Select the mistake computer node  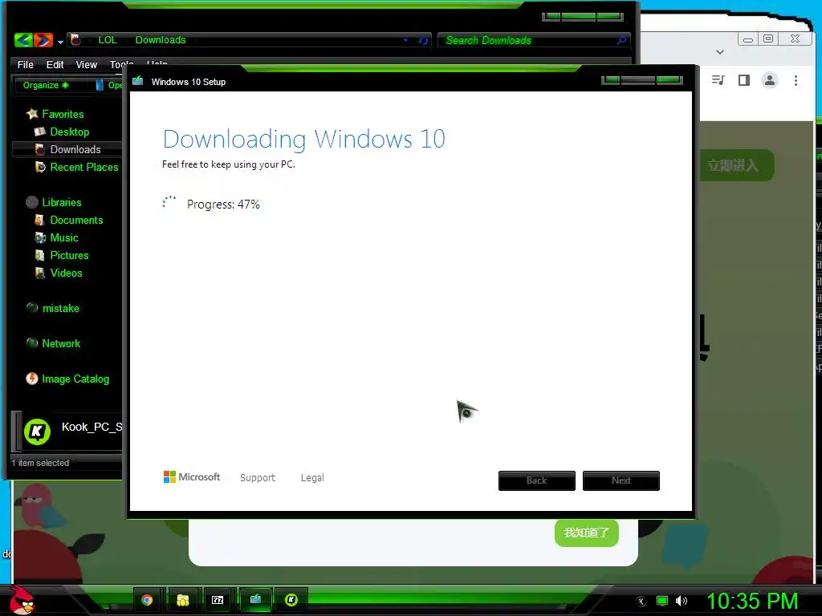(60, 309)
